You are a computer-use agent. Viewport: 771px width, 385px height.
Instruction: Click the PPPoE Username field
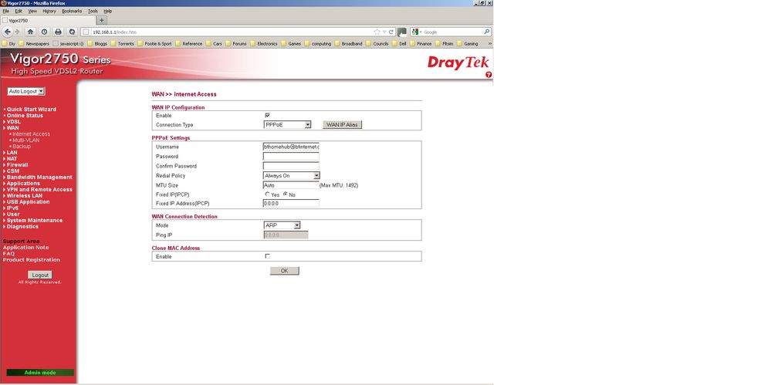pos(291,147)
